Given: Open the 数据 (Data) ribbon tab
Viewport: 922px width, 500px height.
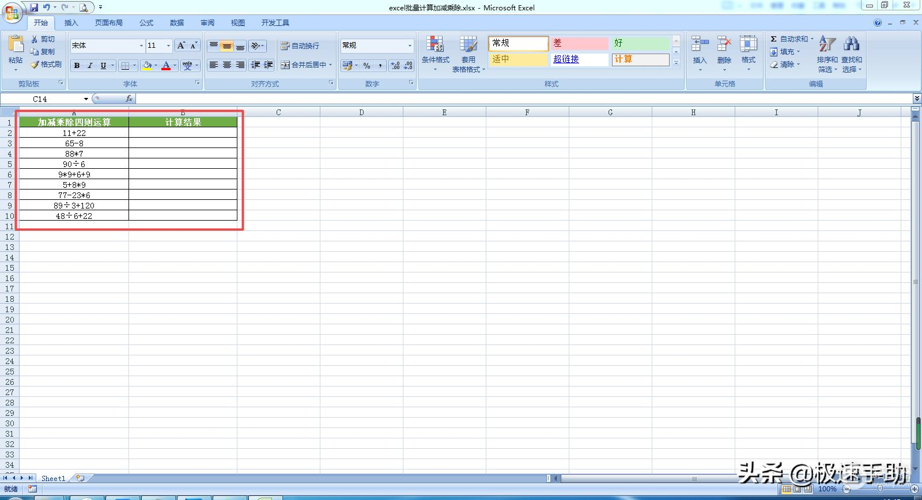Looking at the screenshot, I should (177, 23).
